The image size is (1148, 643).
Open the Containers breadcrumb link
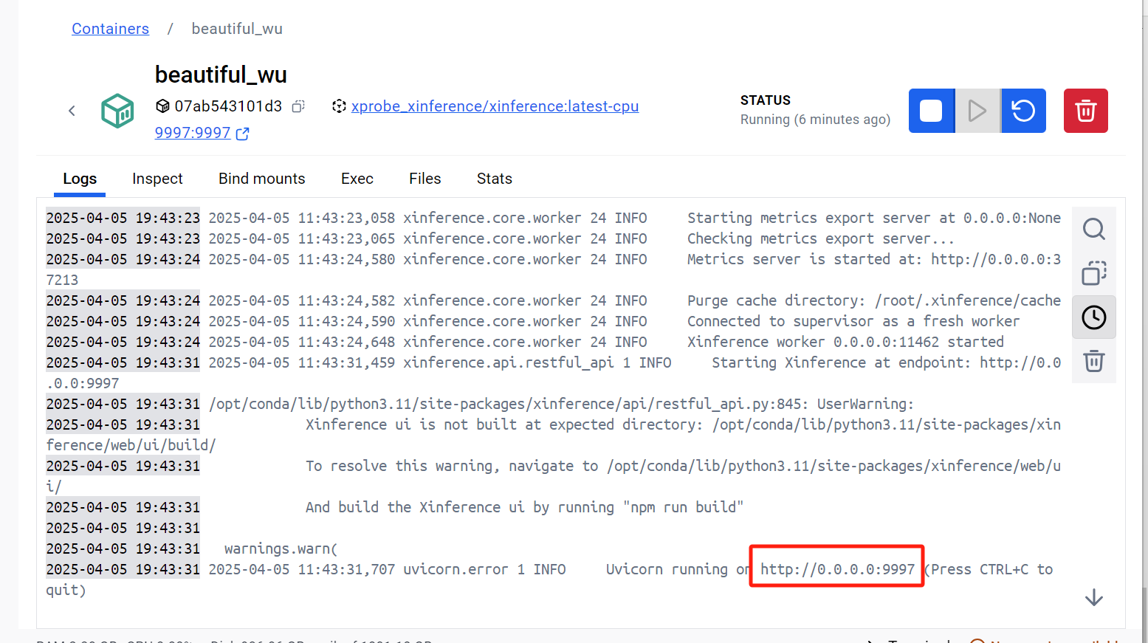coord(110,29)
